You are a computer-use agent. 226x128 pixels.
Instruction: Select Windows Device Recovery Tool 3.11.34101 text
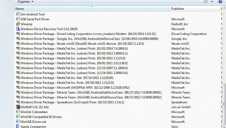[49, 29]
